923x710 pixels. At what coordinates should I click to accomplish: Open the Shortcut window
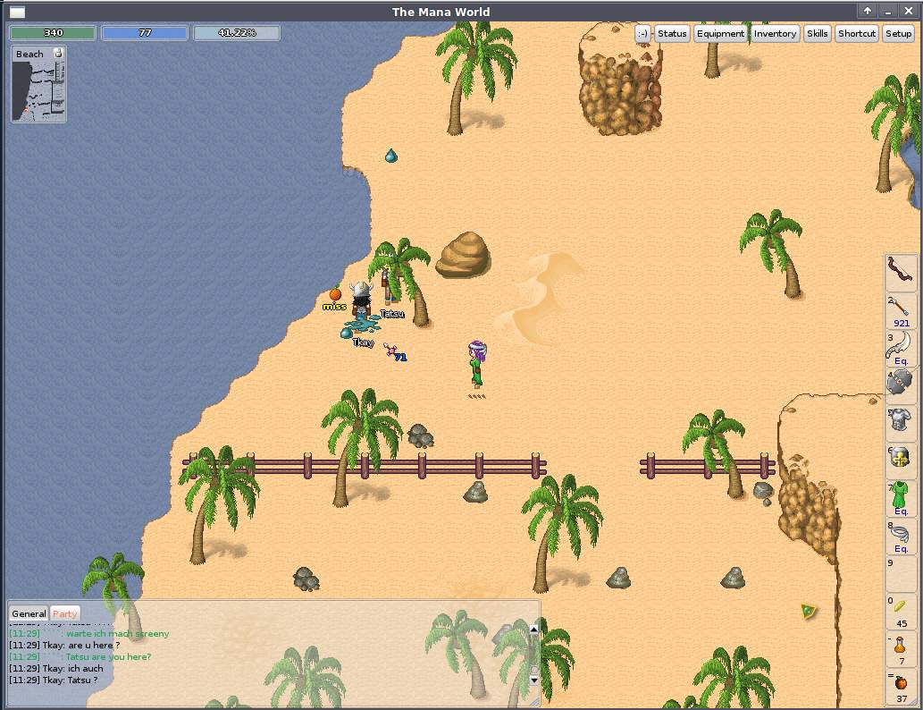pos(857,34)
